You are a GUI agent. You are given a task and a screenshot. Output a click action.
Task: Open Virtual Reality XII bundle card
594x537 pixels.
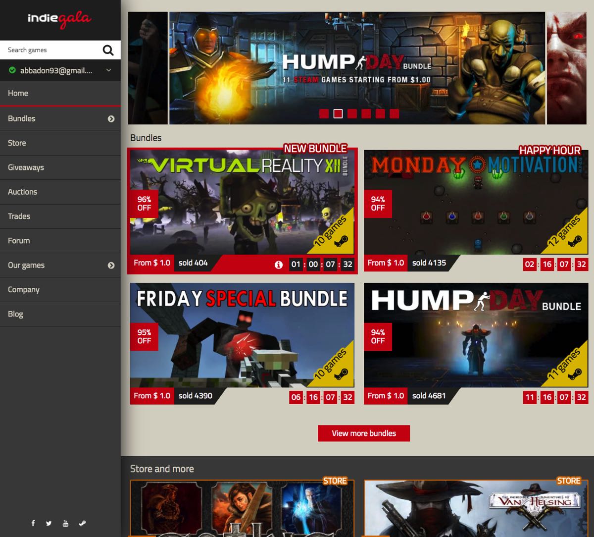coord(242,211)
